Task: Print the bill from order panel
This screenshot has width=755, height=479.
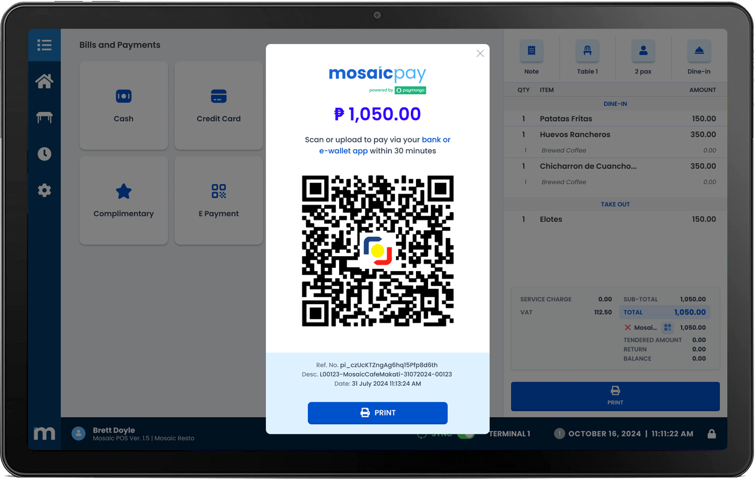Action: [x=615, y=397]
